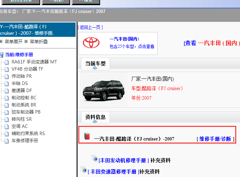This screenshot has width=240, height=177.
Task: Click the icon beside 丰田发动机修理手册
Action: (x=95, y=159)
